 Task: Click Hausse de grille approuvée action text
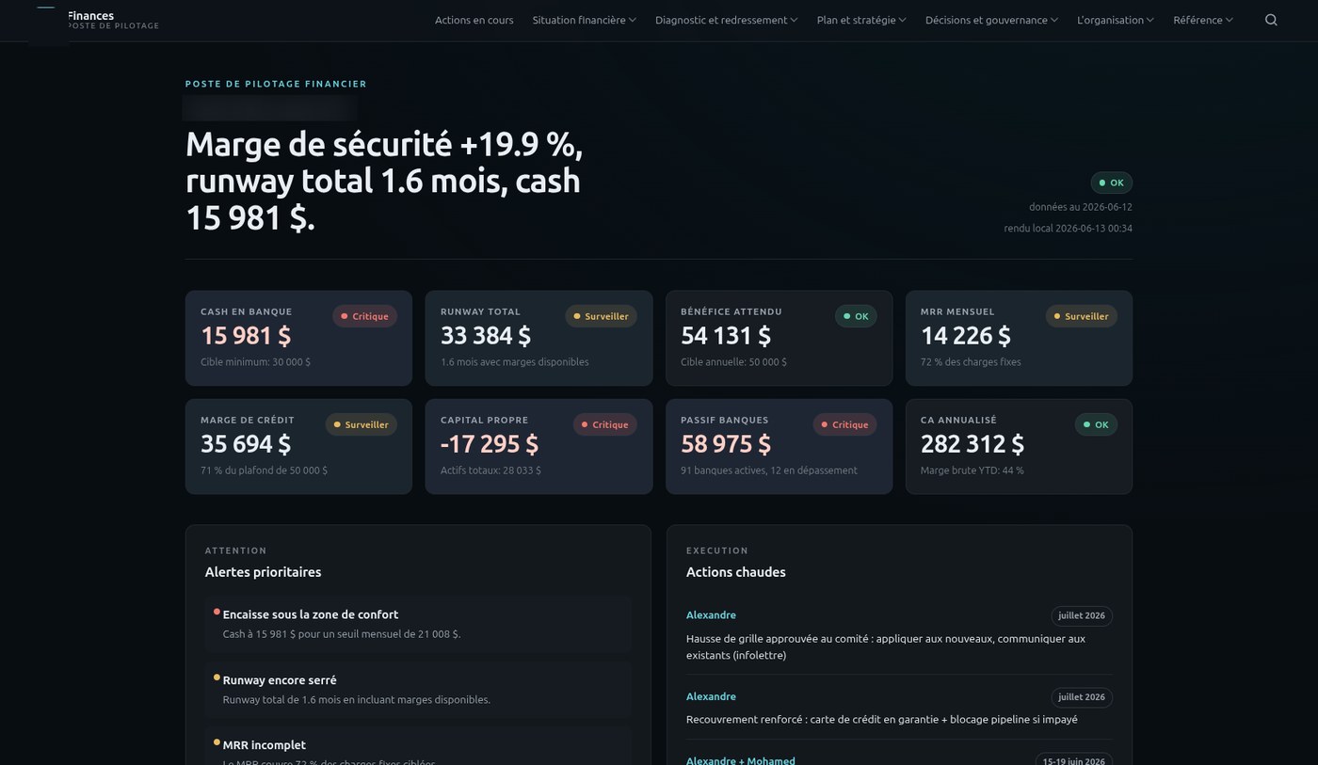click(886, 646)
